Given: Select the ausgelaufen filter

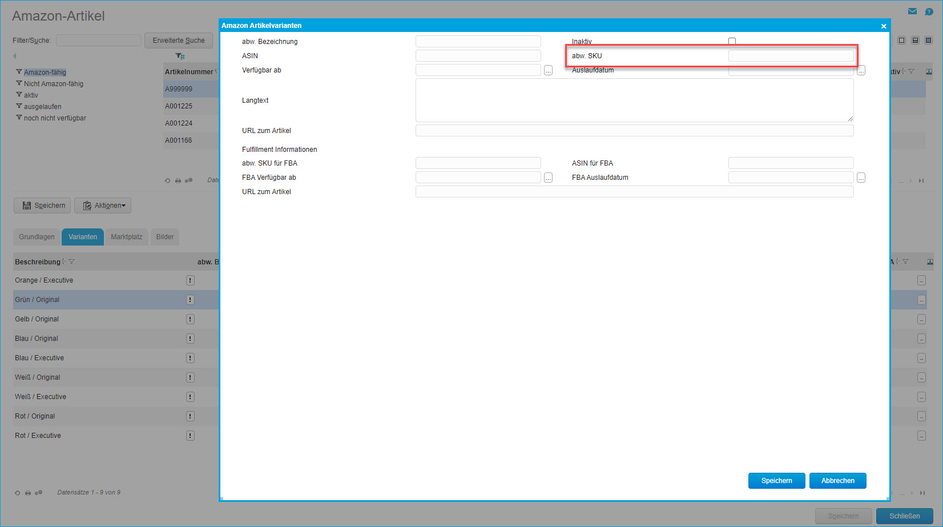Looking at the screenshot, I should (x=43, y=107).
